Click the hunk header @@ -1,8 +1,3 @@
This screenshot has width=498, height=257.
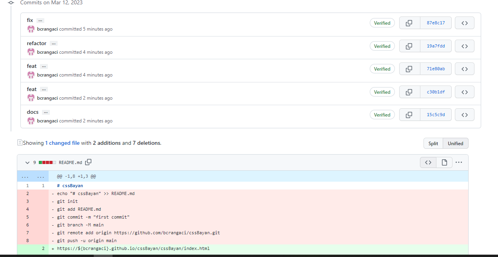click(76, 176)
